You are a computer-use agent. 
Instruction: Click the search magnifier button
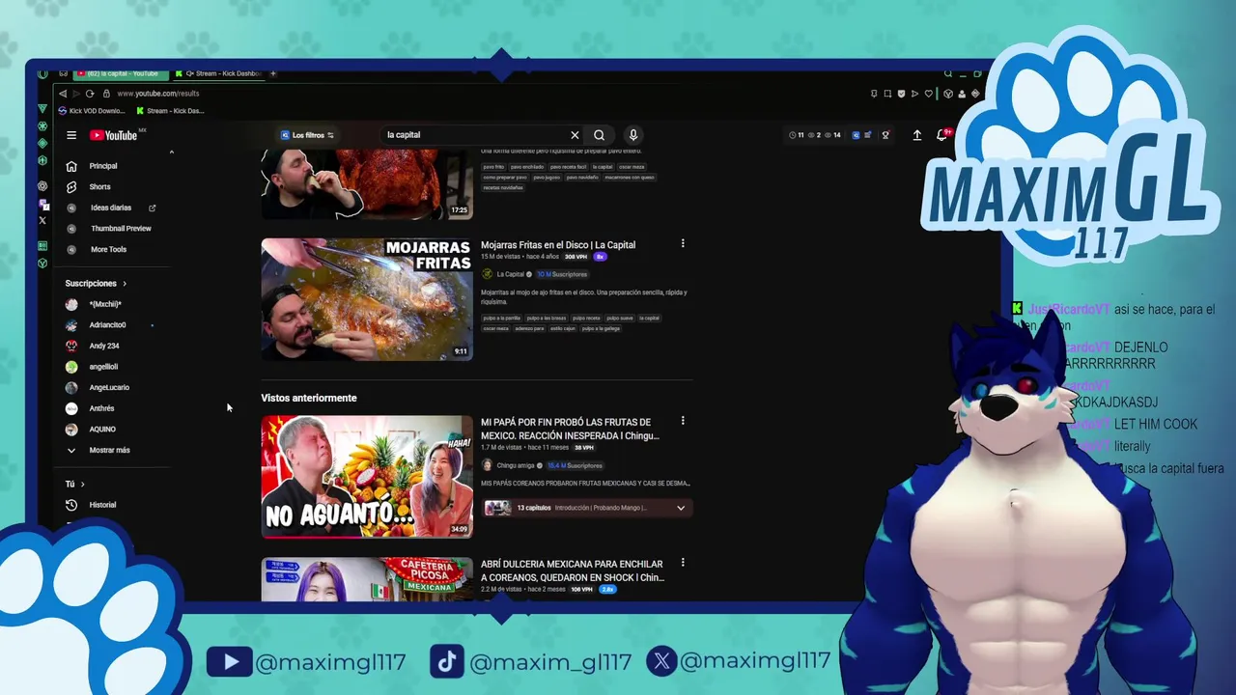(600, 135)
